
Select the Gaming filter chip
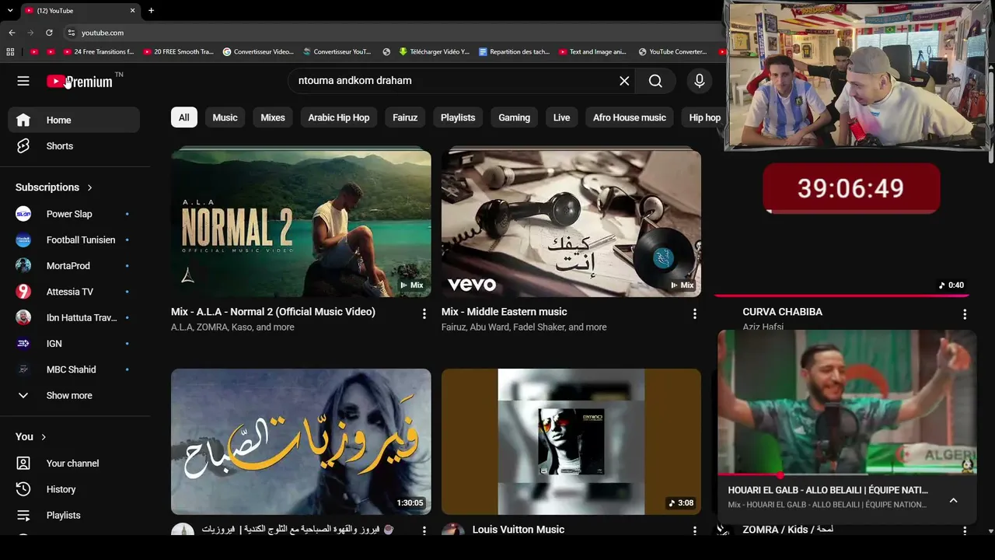pyautogui.click(x=514, y=117)
